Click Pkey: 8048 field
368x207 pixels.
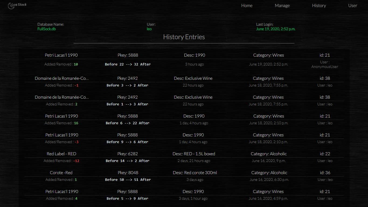click(x=128, y=173)
